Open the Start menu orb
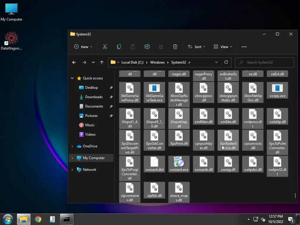The height and width of the screenshot is (225, 300). (8, 219)
